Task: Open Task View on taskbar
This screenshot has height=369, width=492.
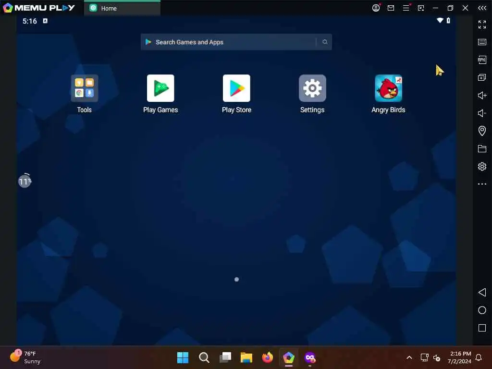Action: 225,357
